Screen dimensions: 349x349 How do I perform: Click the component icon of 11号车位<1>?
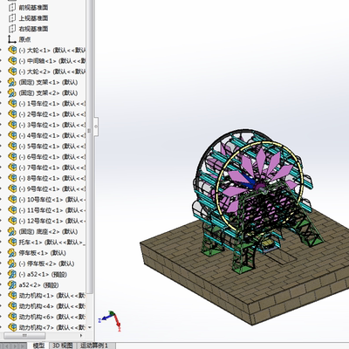pyautogui.click(x=12, y=210)
